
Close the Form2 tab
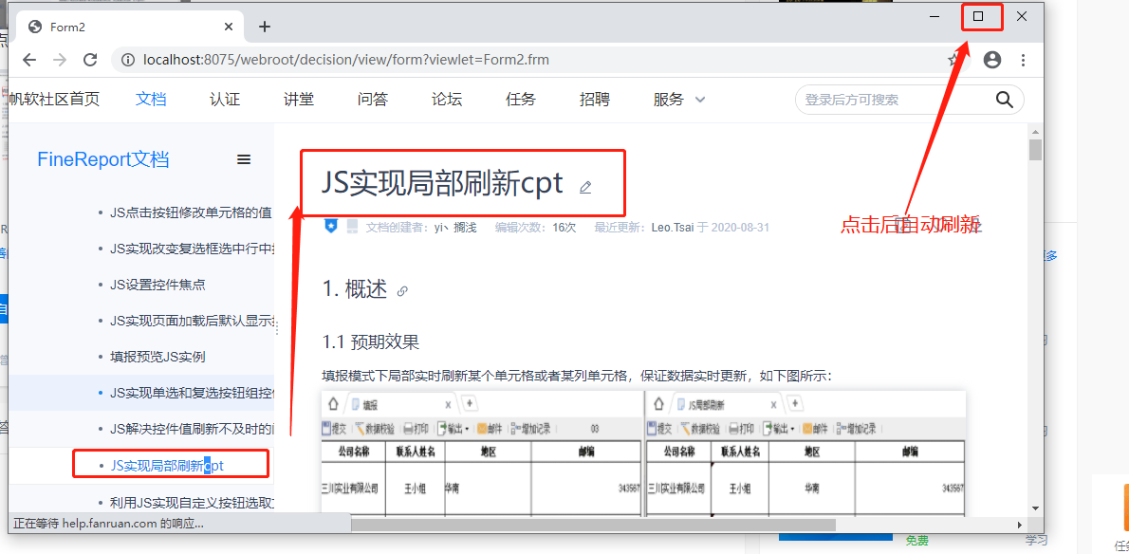click(x=229, y=27)
